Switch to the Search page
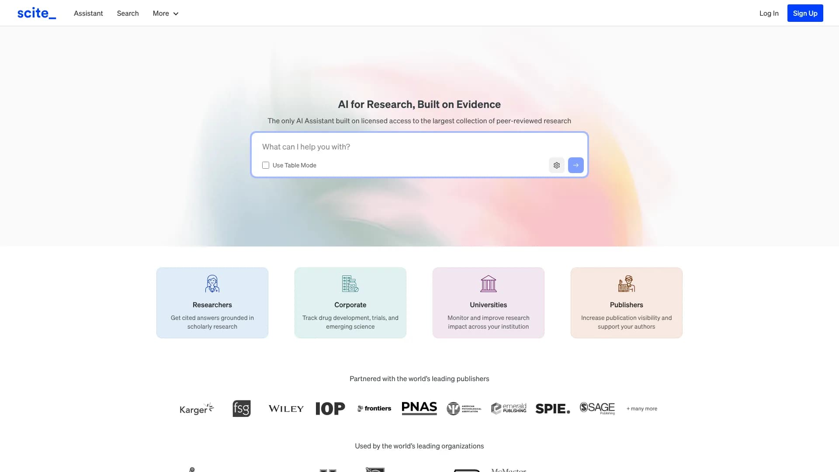839x472 pixels. coord(128,13)
